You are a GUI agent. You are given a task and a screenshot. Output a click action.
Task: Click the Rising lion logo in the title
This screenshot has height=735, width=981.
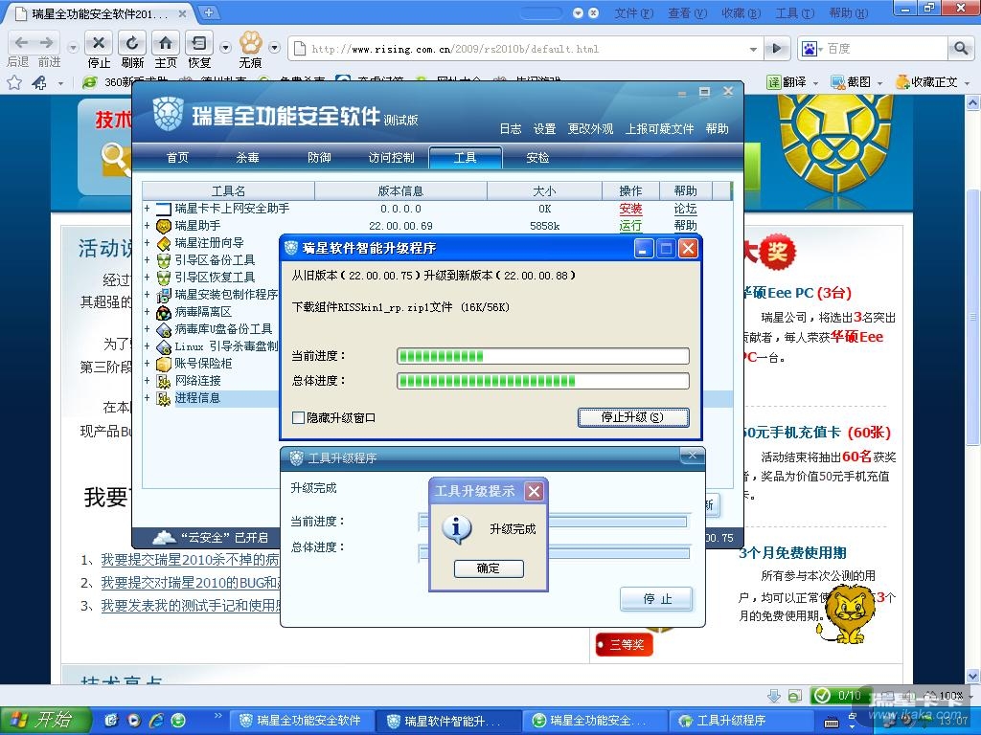point(168,114)
